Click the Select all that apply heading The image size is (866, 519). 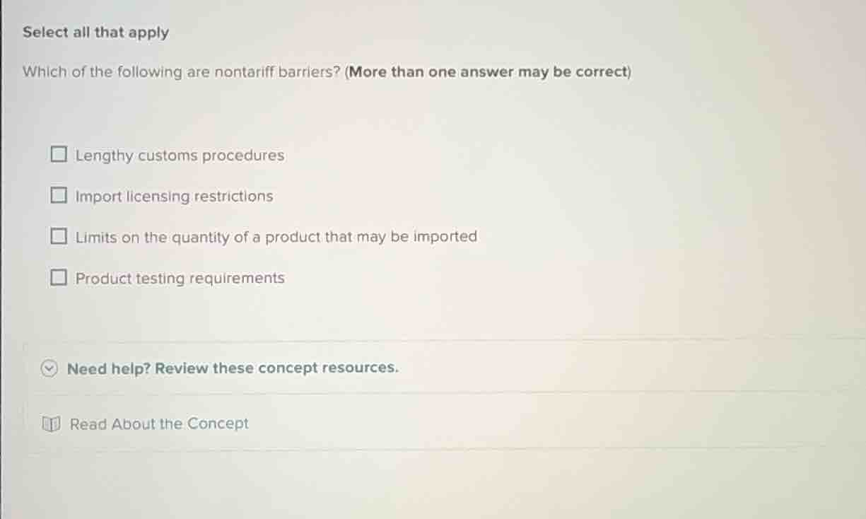(x=95, y=32)
